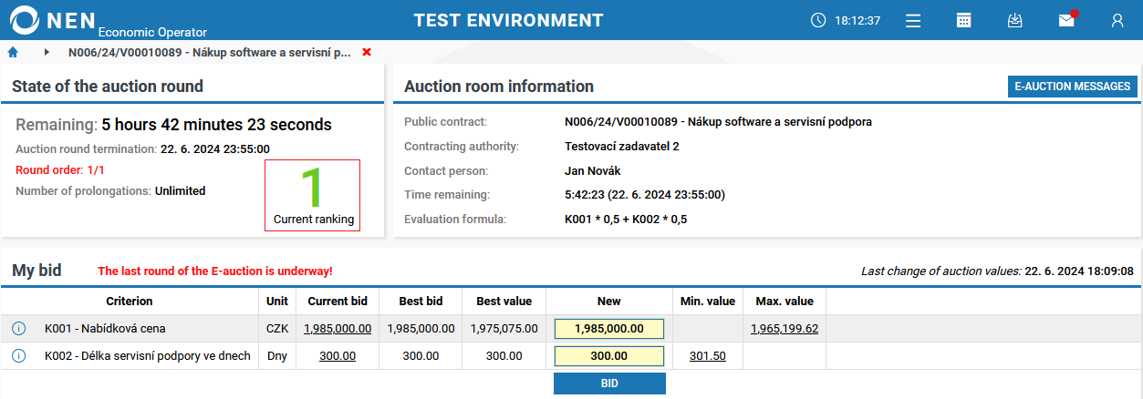Focus the New bid field for K001
This screenshot has width=1143, height=399.
click(609, 329)
